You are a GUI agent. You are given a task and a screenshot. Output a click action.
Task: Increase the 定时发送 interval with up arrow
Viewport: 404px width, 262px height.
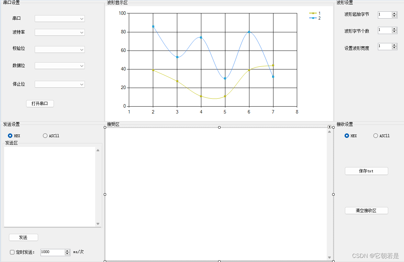[x=67, y=251]
